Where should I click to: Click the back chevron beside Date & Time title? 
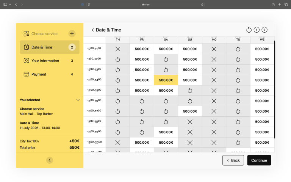pos(92,30)
